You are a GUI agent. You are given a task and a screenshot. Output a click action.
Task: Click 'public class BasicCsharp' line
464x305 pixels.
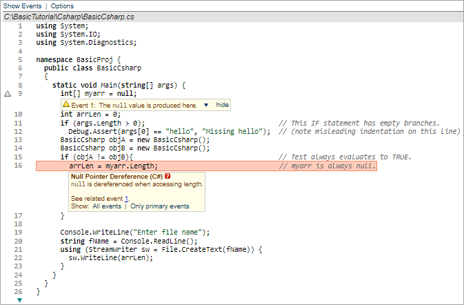[92, 68]
